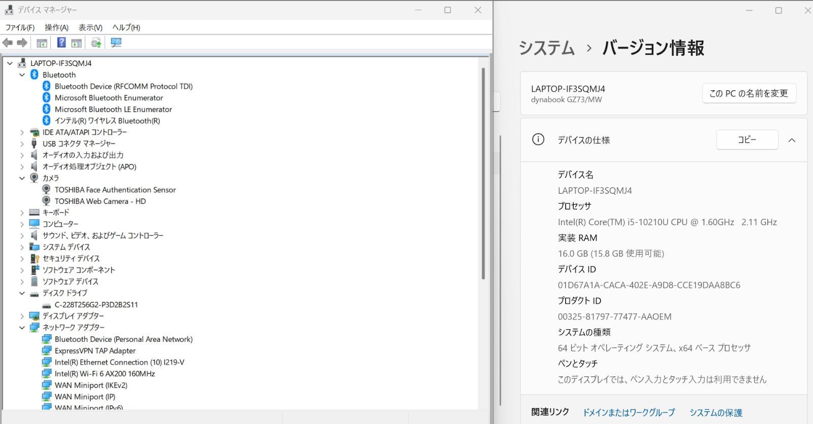813x424 pixels.
Task: Click the ディスク ドライブ category icon
Action: click(x=34, y=294)
